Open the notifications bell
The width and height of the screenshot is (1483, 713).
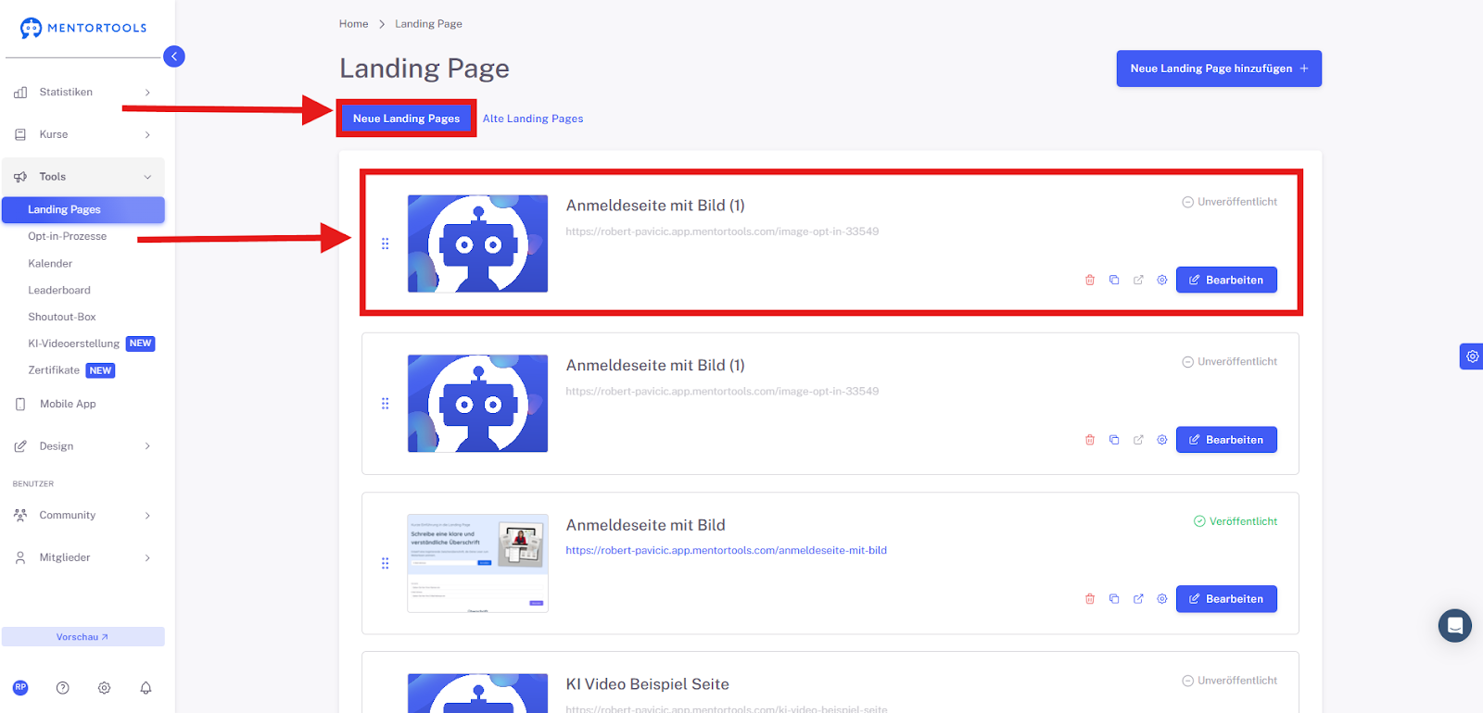(146, 688)
